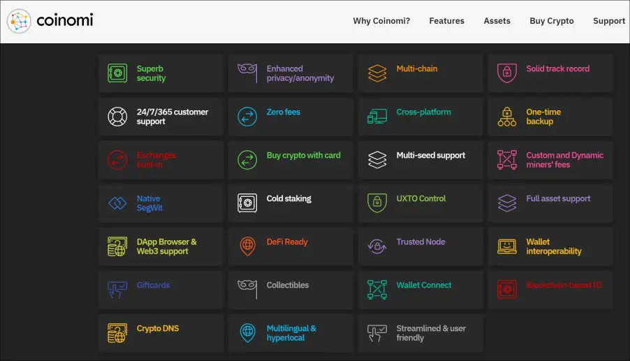Select the Blockchain-based ID label
This screenshot has width=630, height=361.
[x=564, y=285]
